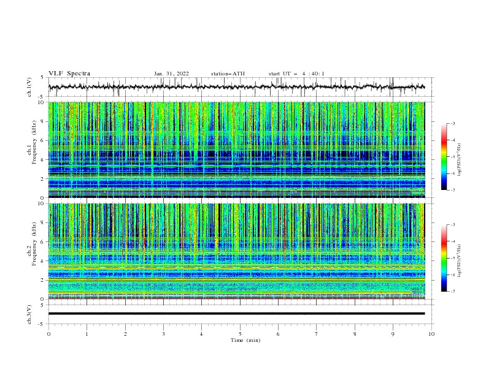Click the ch.2 'Frequency (kHz)' axis label

click(x=34, y=244)
